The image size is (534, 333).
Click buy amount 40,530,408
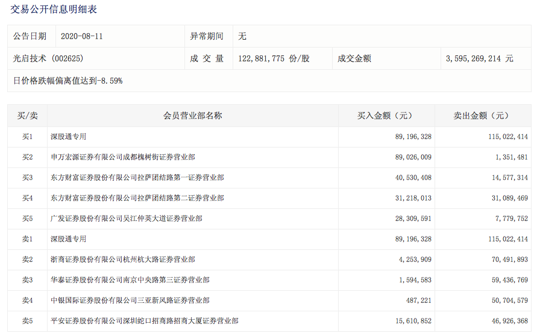(x=413, y=178)
